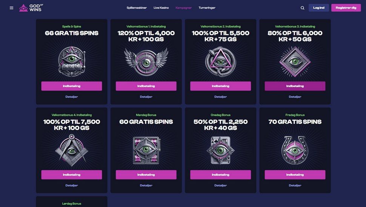Click the slot machine eye icon
The height and width of the screenshot is (207, 366).
click(x=72, y=61)
